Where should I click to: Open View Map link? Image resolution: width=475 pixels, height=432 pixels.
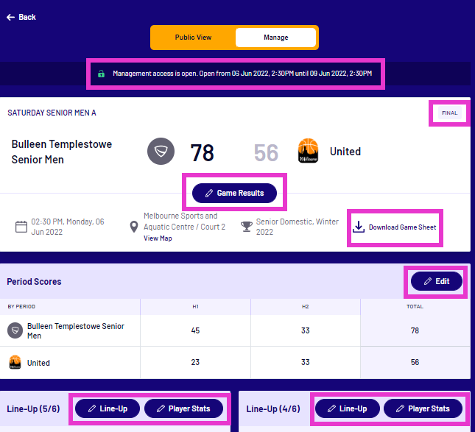click(x=158, y=238)
